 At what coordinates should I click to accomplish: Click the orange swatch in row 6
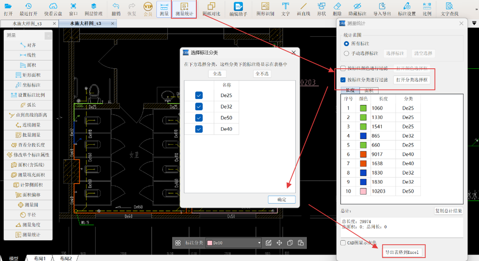363,154
